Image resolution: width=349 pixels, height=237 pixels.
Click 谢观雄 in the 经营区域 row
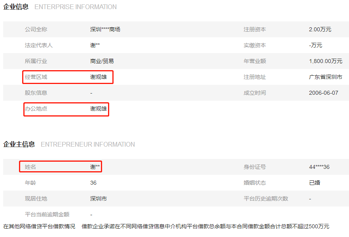99,77
